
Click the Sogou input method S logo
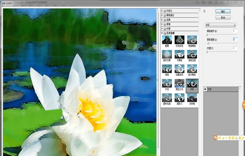tap(216, 138)
